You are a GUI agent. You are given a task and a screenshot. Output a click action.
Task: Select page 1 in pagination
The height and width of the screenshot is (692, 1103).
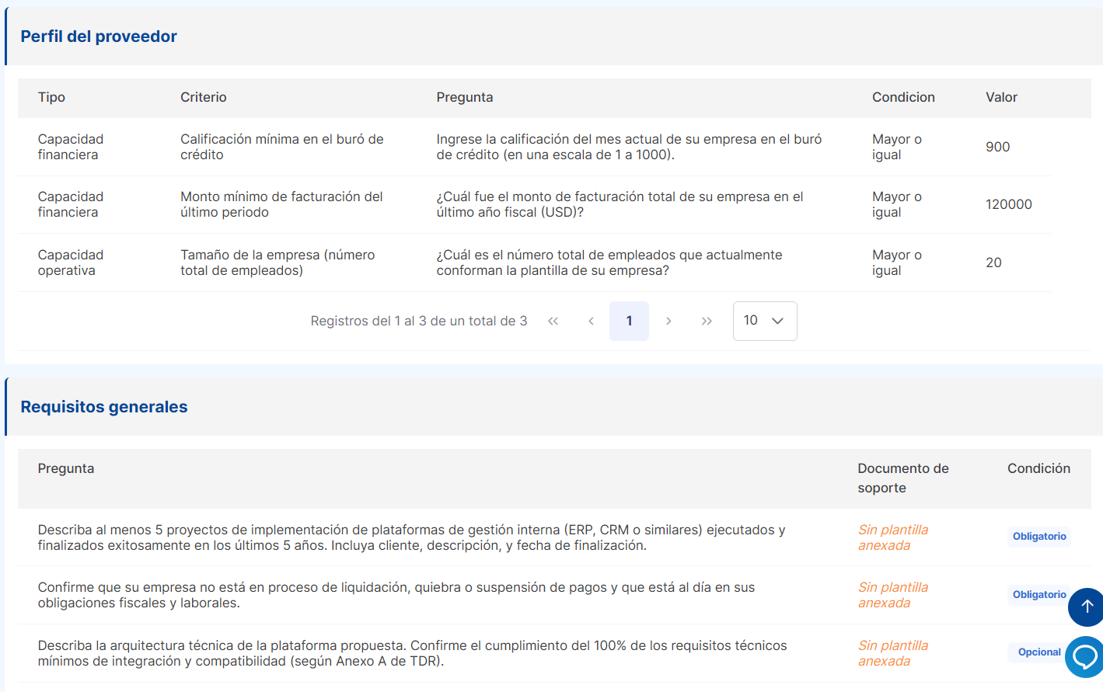629,321
